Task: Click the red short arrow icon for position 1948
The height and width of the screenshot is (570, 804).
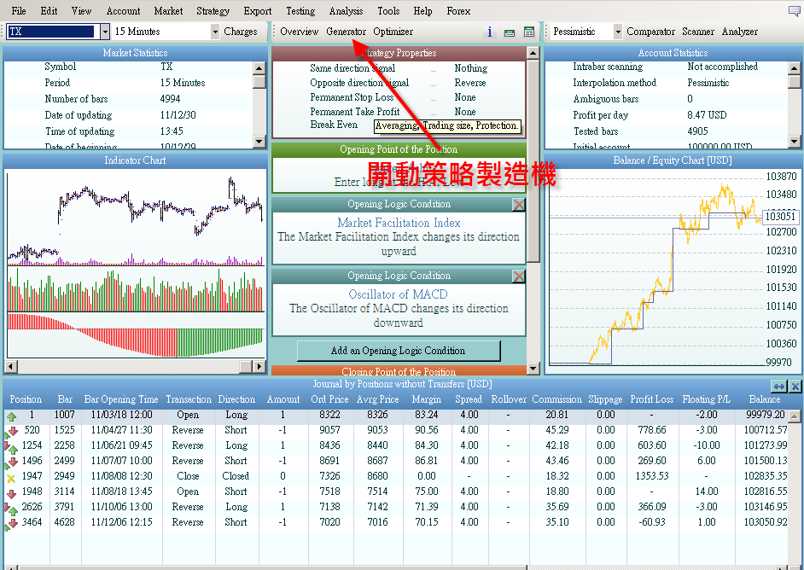Action: [11, 494]
